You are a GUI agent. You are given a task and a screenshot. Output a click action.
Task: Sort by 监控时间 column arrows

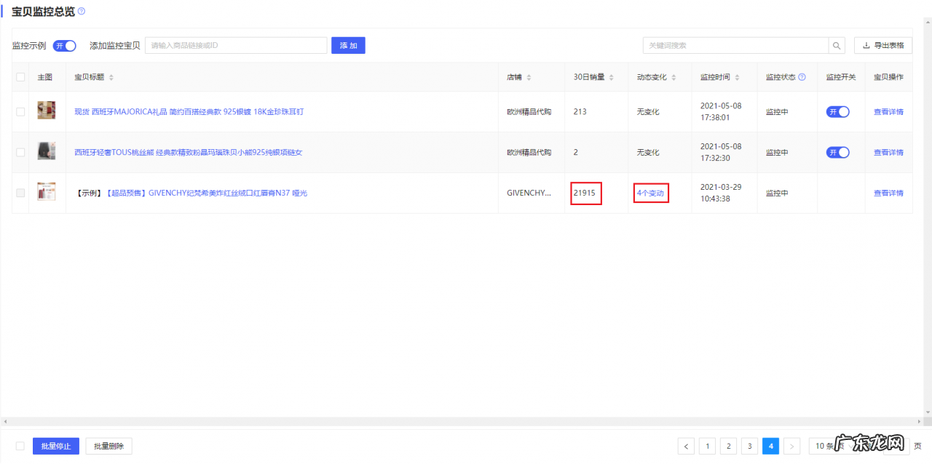coord(737,77)
